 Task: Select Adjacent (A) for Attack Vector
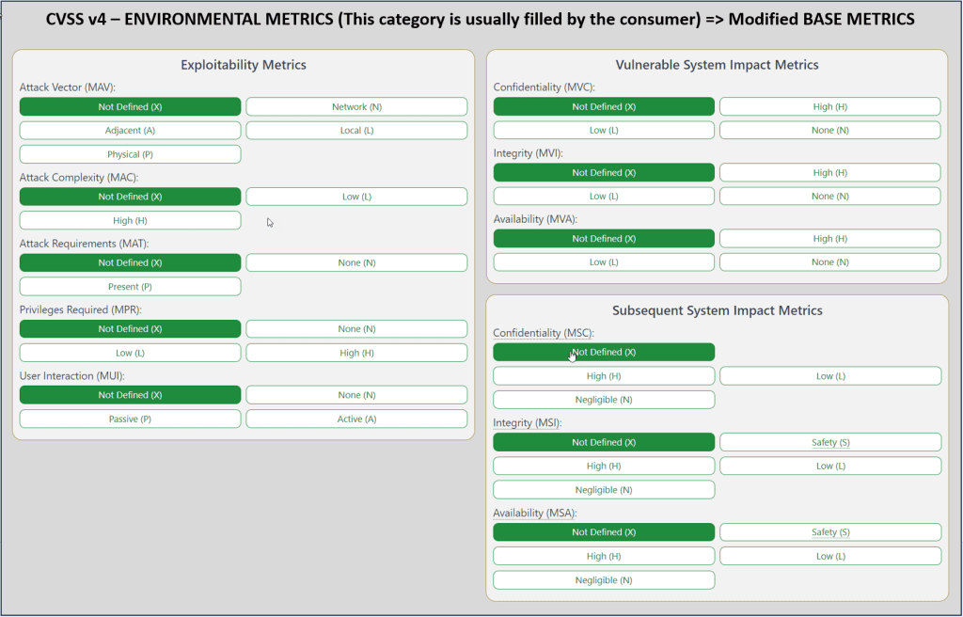[130, 131]
